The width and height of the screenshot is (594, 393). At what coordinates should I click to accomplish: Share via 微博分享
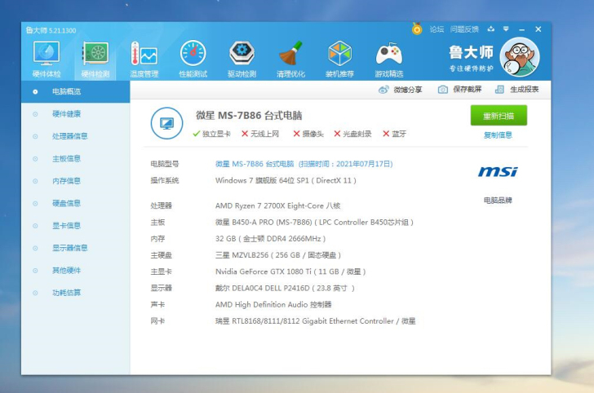click(400, 90)
